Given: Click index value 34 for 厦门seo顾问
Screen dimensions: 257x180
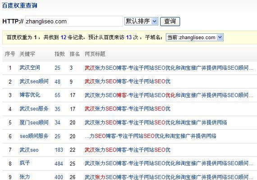Looking at the screenshot, I should point(58,122).
